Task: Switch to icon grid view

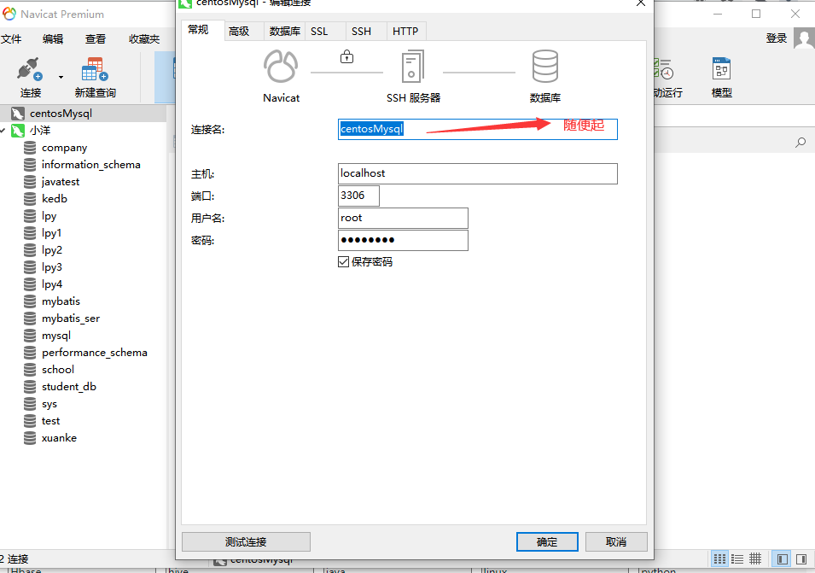Action: [720, 559]
